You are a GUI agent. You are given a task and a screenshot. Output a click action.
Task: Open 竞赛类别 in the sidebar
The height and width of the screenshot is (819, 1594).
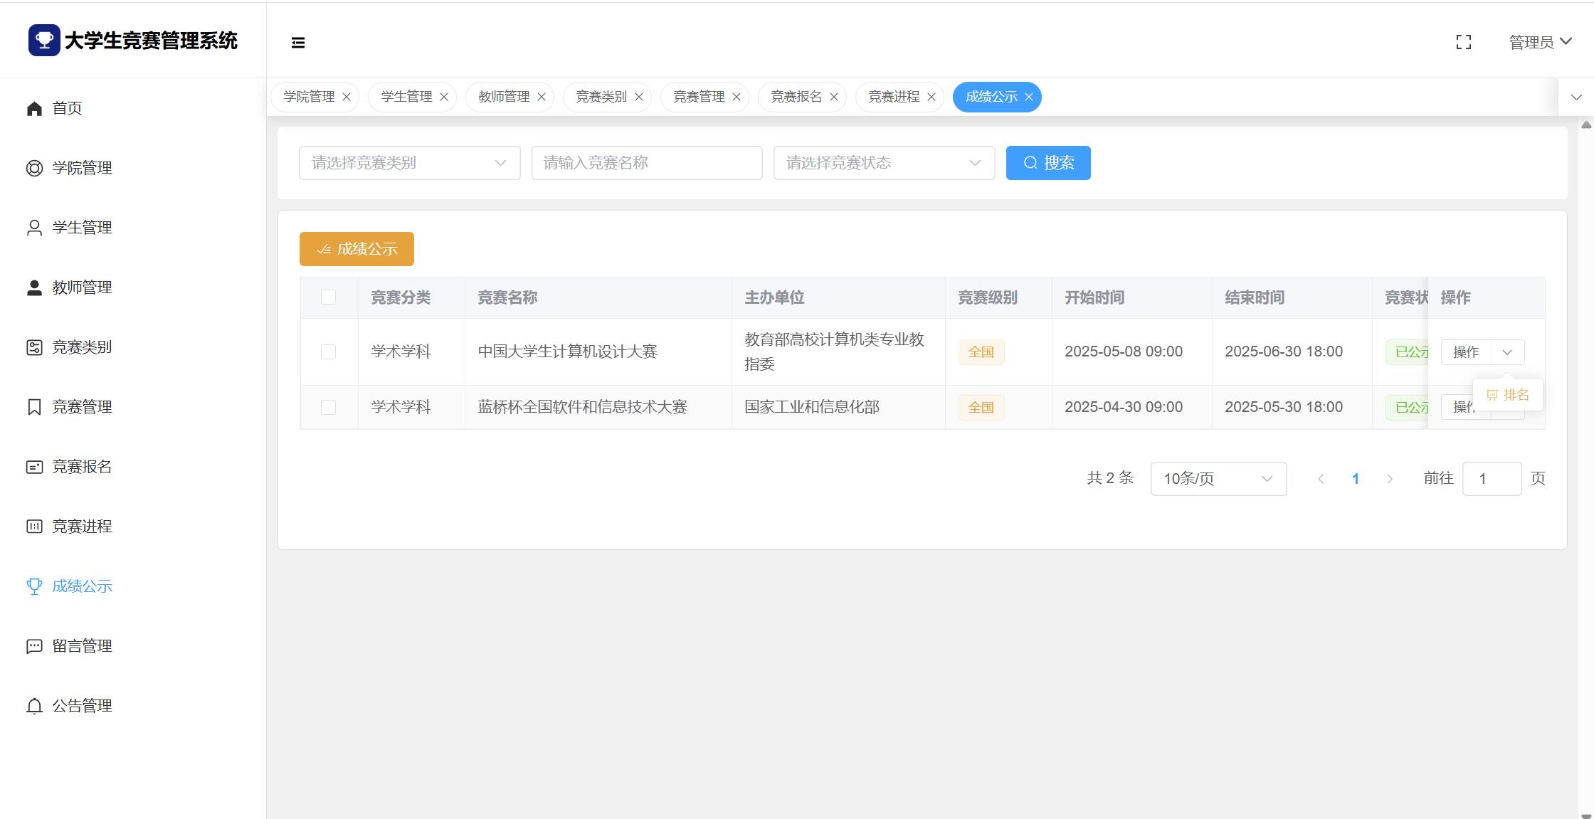82,347
